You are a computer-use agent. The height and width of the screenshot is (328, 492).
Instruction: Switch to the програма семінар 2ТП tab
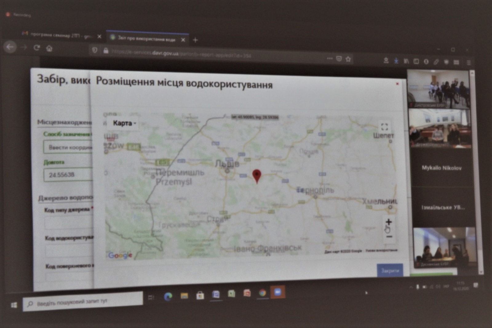tap(58, 35)
